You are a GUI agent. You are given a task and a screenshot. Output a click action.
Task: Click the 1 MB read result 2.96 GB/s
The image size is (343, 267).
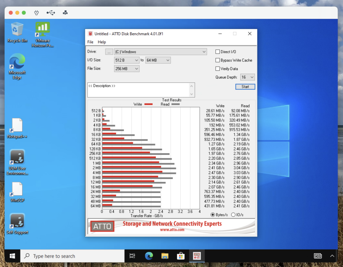[242, 163]
